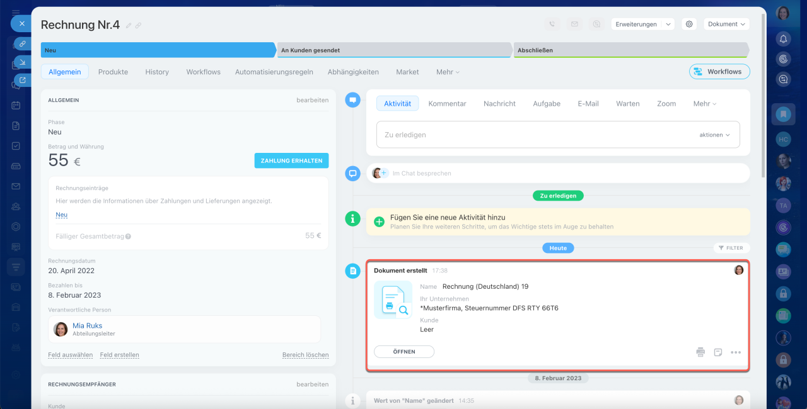
Task: Click the ÖFFNEN button
Action: tap(404, 352)
